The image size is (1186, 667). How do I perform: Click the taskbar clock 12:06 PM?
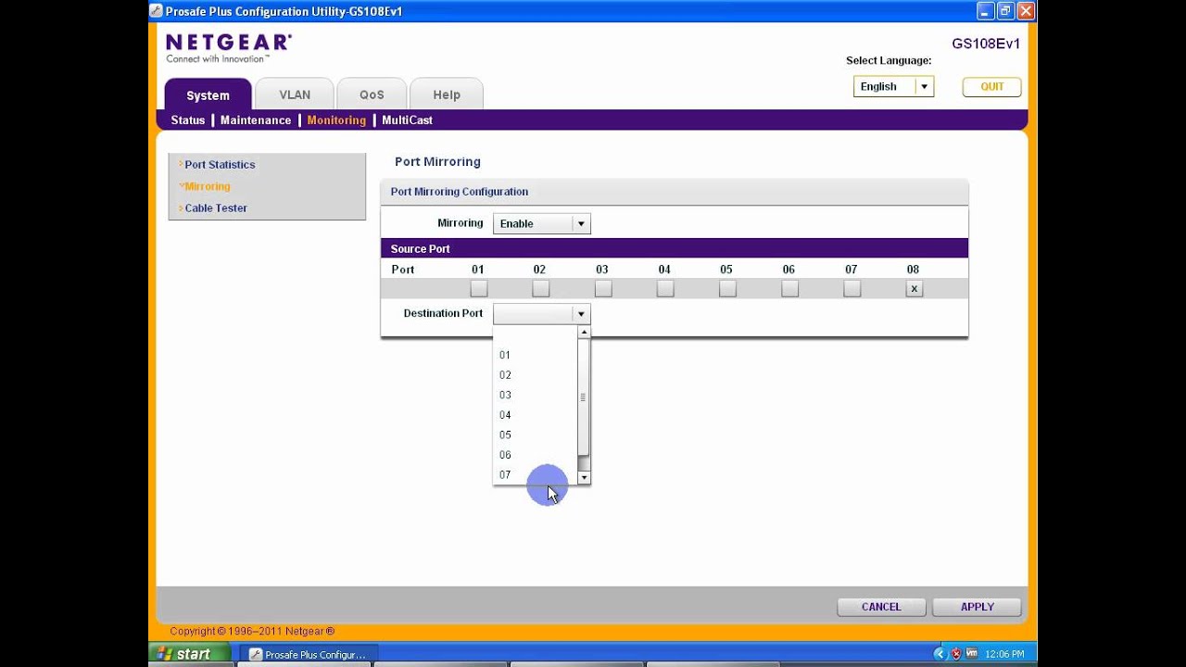pos(1005,654)
